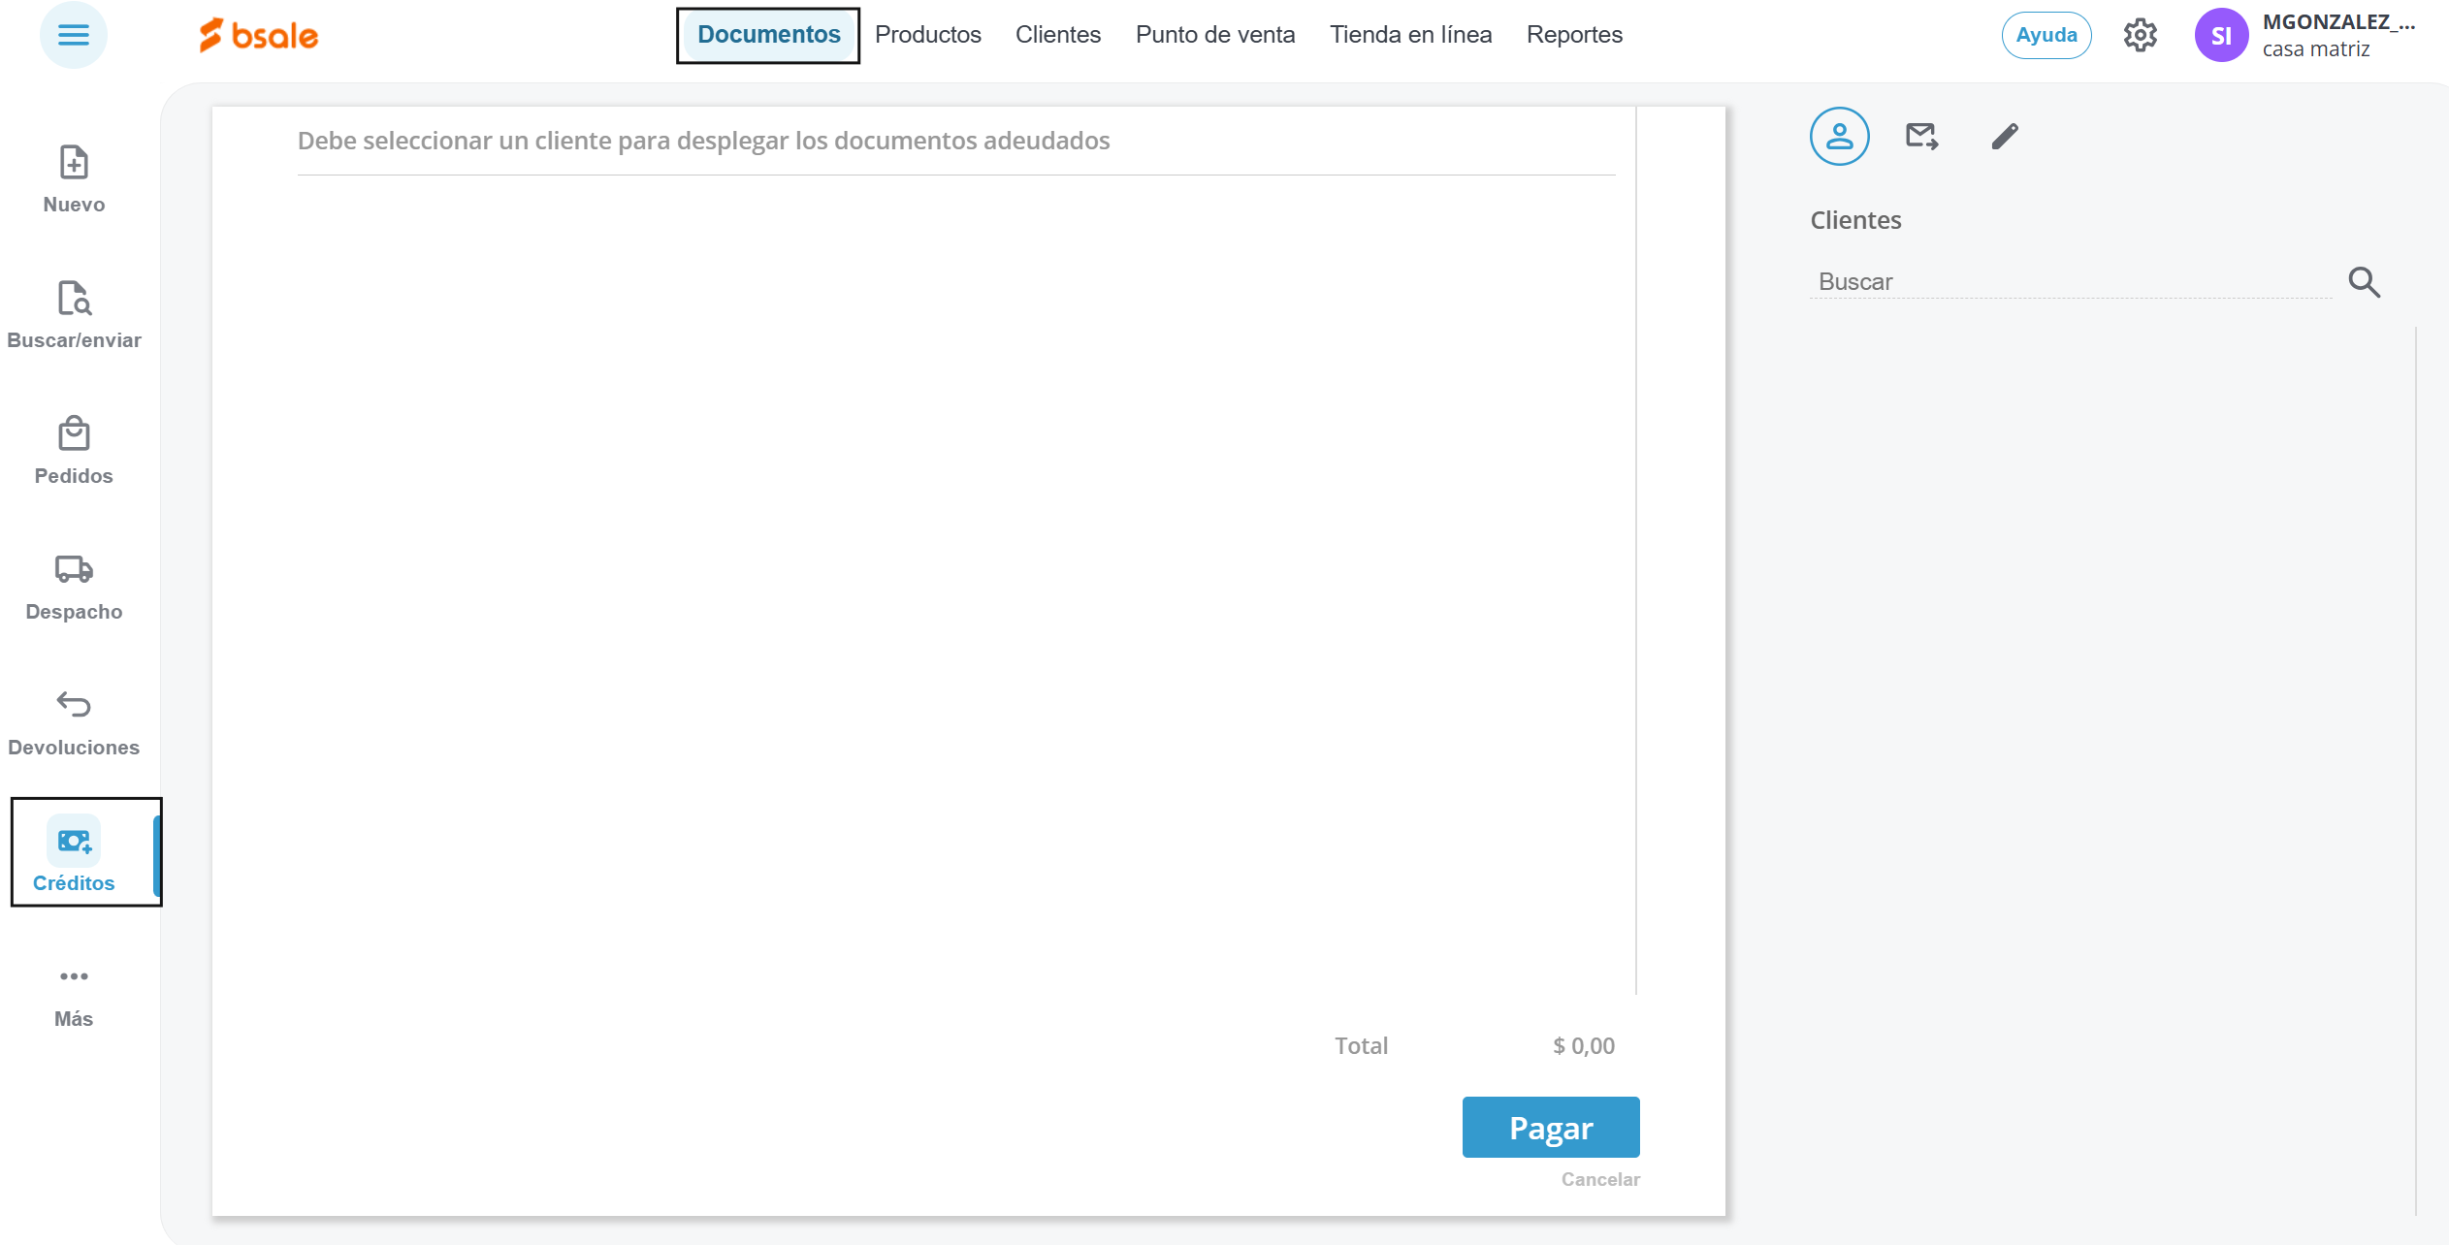Focus the Buscar clients input field
This screenshot has height=1245, width=2449.
(2070, 282)
